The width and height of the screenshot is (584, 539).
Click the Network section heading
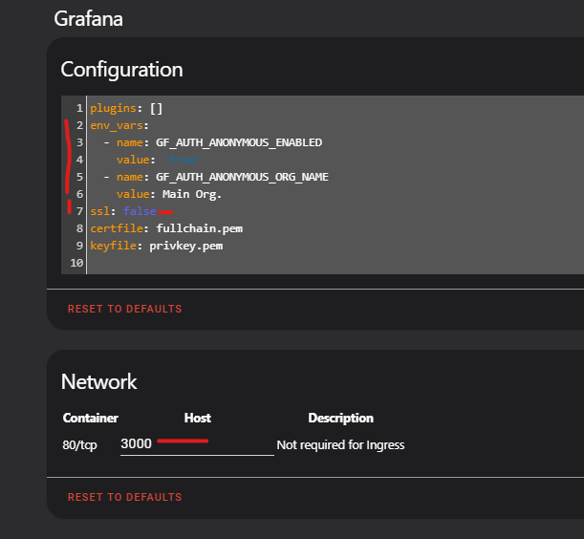tap(99, 382)
